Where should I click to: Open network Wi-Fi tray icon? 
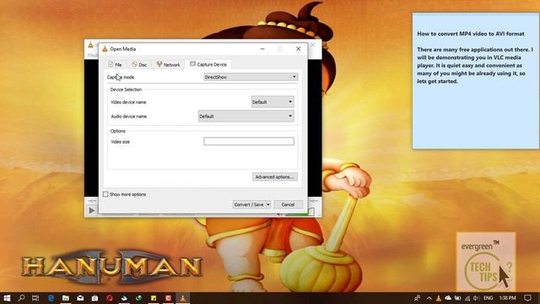[x=467, y=298]
